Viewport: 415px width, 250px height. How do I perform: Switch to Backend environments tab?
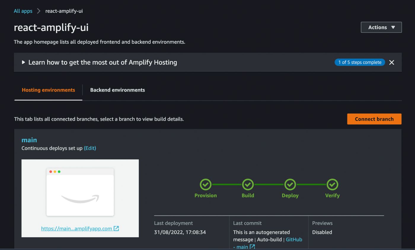coord(117,90)
